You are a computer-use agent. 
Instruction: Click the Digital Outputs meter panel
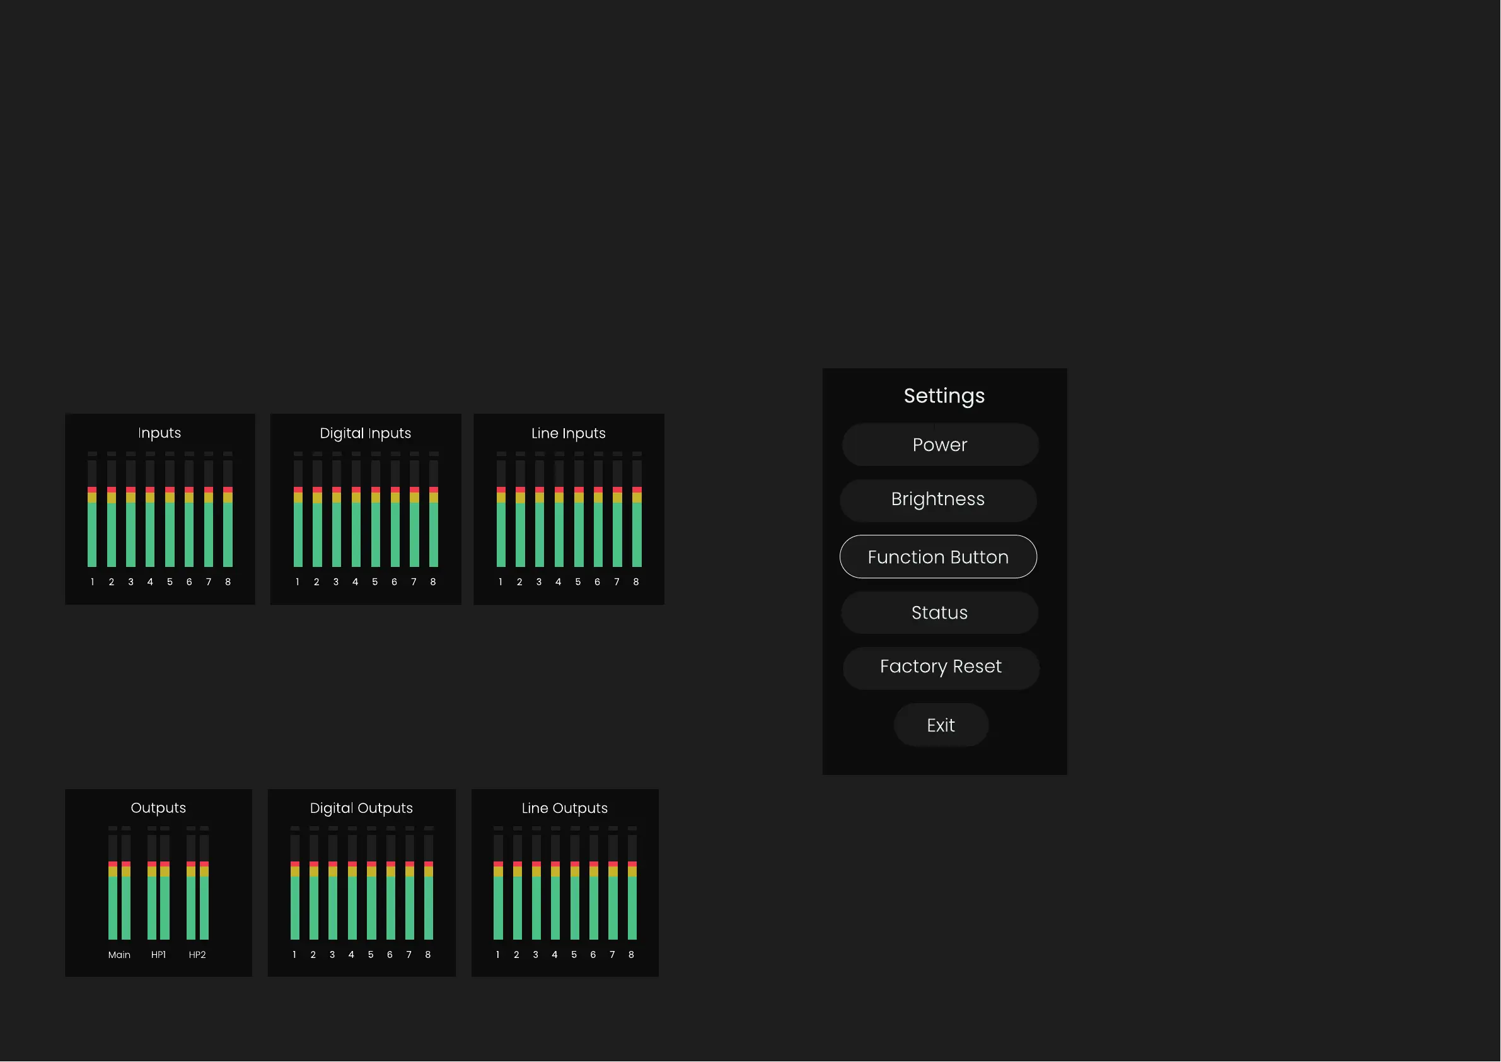tap(361, 883)
